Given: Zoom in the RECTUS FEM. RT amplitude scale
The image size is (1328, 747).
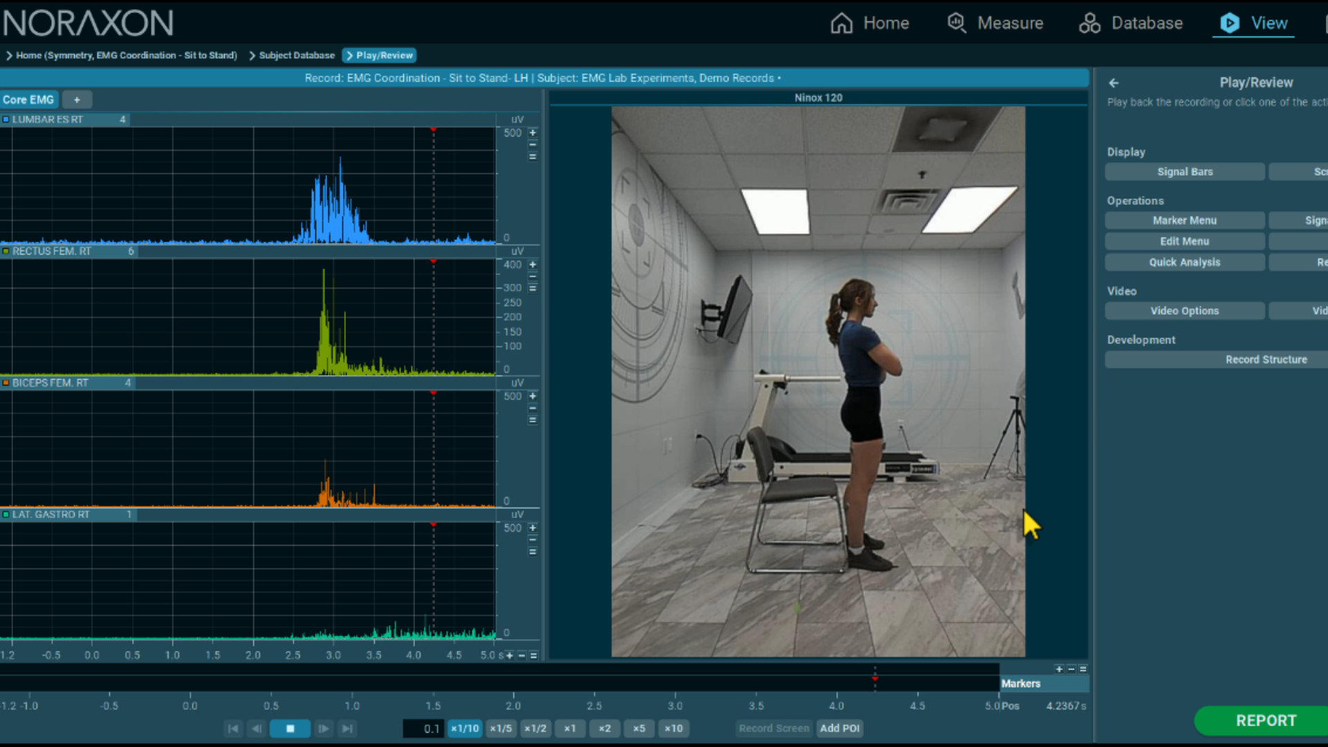Looking at the screenshot, I should pyautogui.click(x=533, y=265).
